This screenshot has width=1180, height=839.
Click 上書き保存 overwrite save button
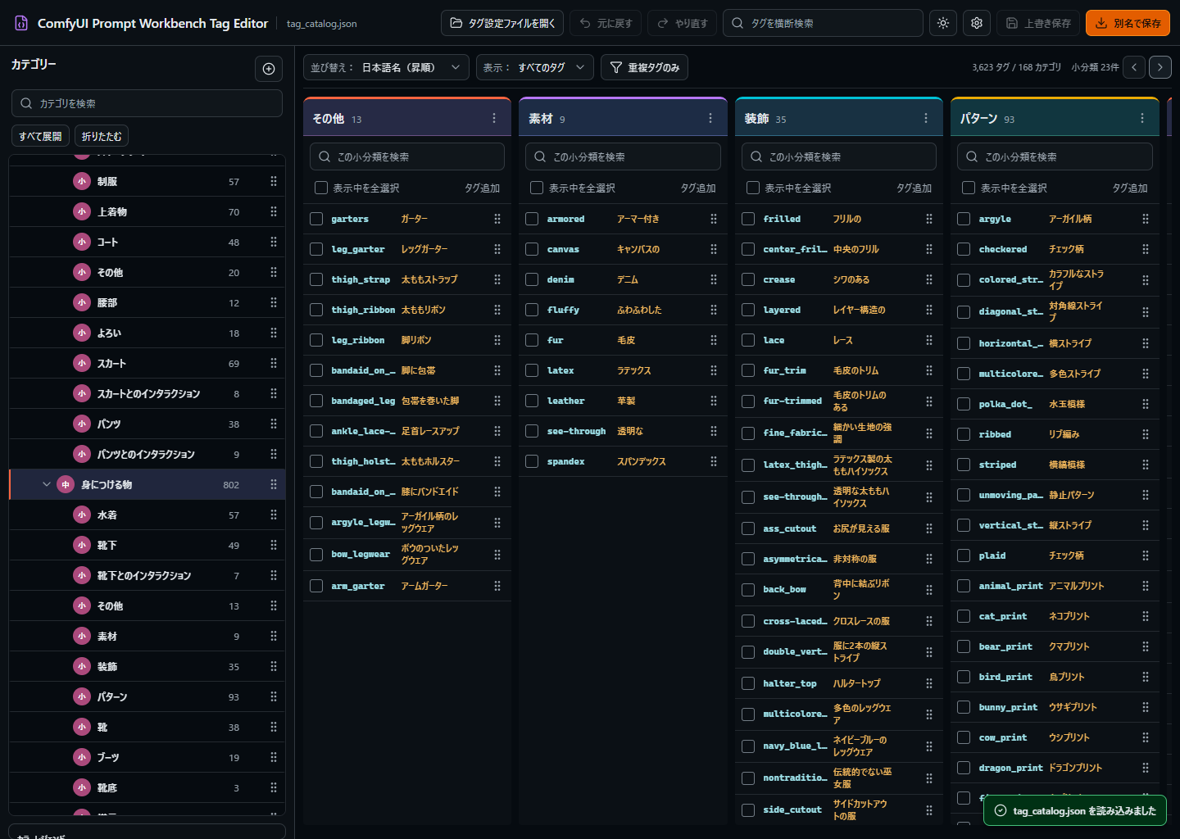point(1038,23)
